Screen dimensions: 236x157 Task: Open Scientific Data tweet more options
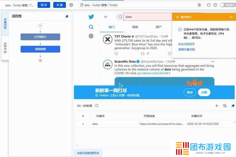212,61
